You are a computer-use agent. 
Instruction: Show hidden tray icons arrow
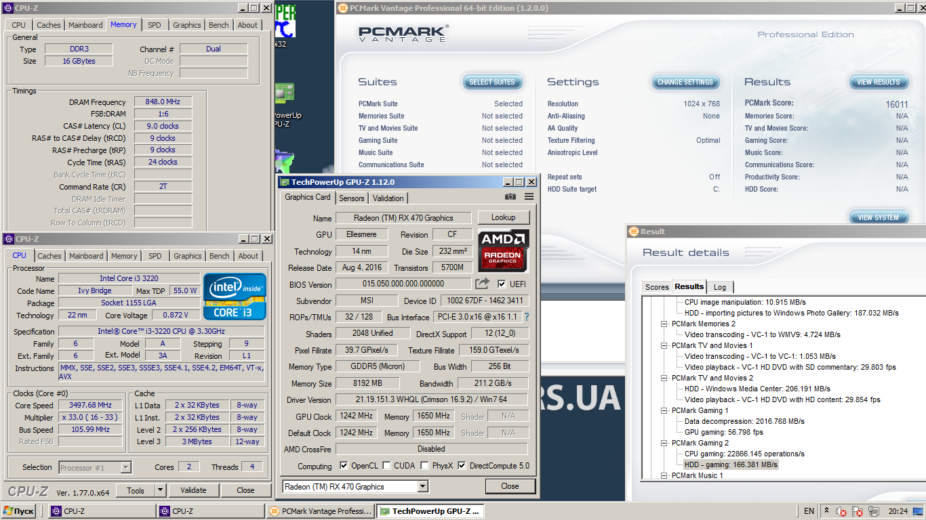click(826, 511)
